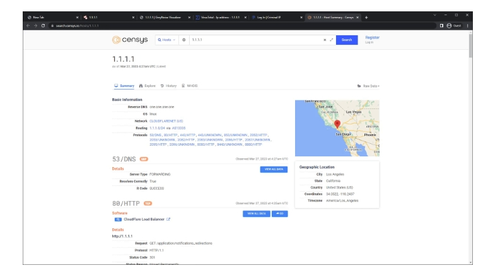
Task: Open the WHOIS tab
Action: click(190, 86)
